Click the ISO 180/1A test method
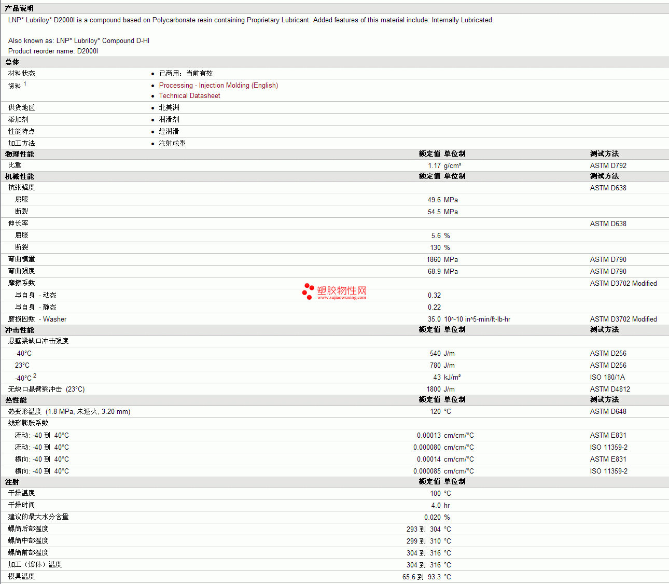Screen dimensions: 669x584 point(607,378)
